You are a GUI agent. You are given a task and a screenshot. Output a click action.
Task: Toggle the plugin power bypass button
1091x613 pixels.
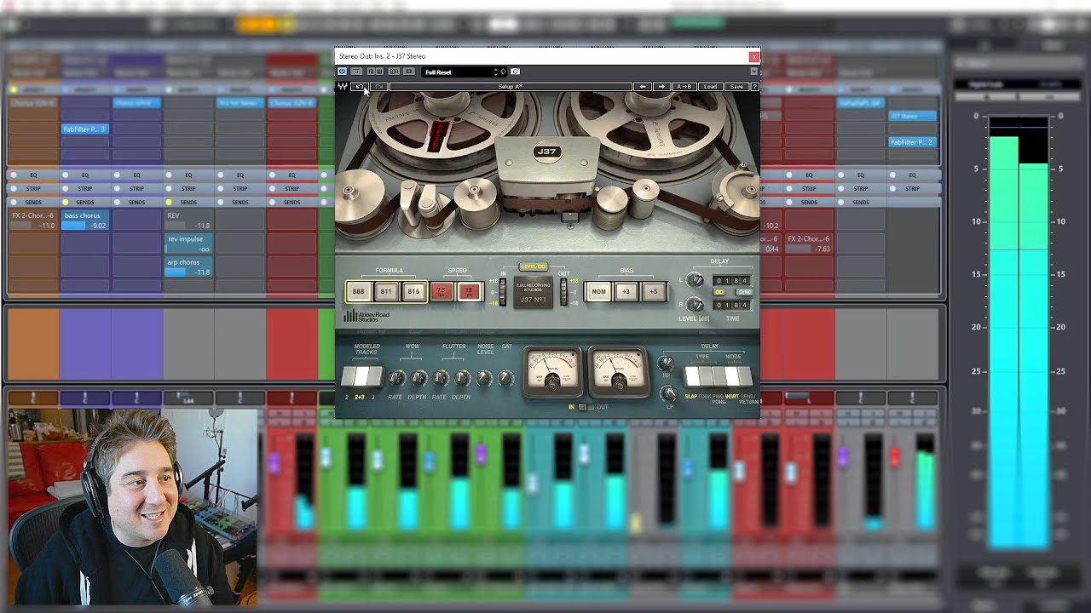[342, 72]
